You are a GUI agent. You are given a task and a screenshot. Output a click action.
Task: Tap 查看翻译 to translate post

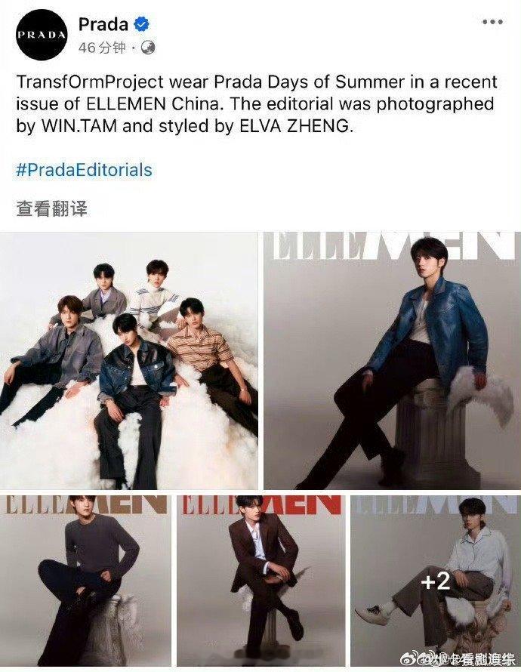[52, 208]
